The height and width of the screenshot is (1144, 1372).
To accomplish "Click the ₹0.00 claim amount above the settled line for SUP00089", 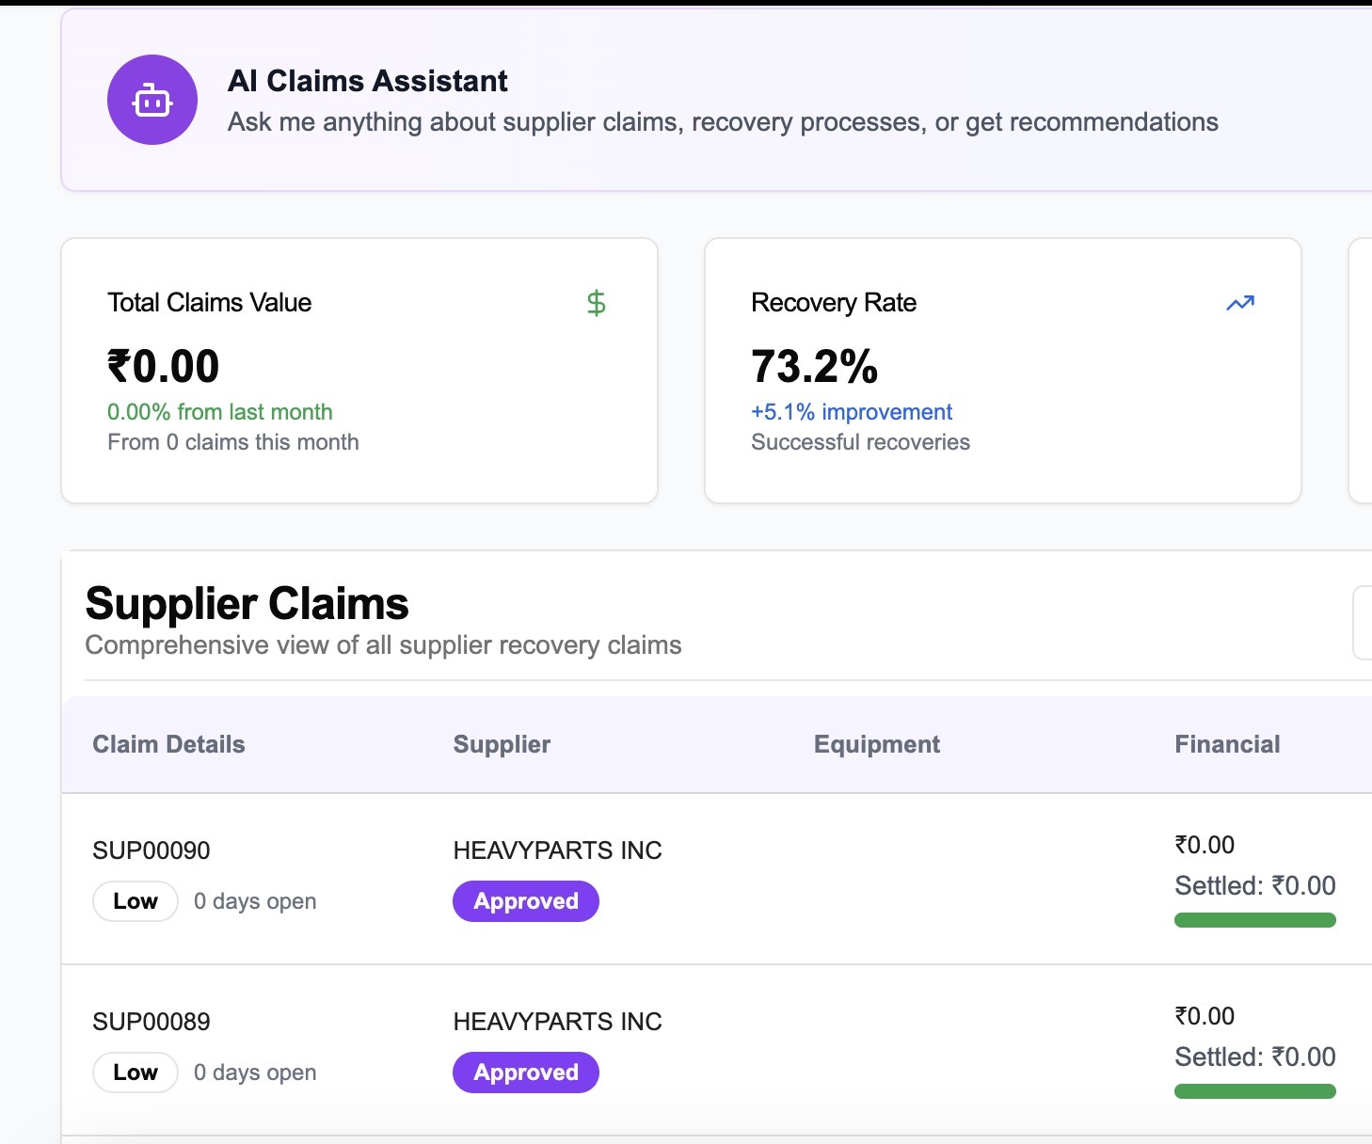I will click(1204, 1016).
